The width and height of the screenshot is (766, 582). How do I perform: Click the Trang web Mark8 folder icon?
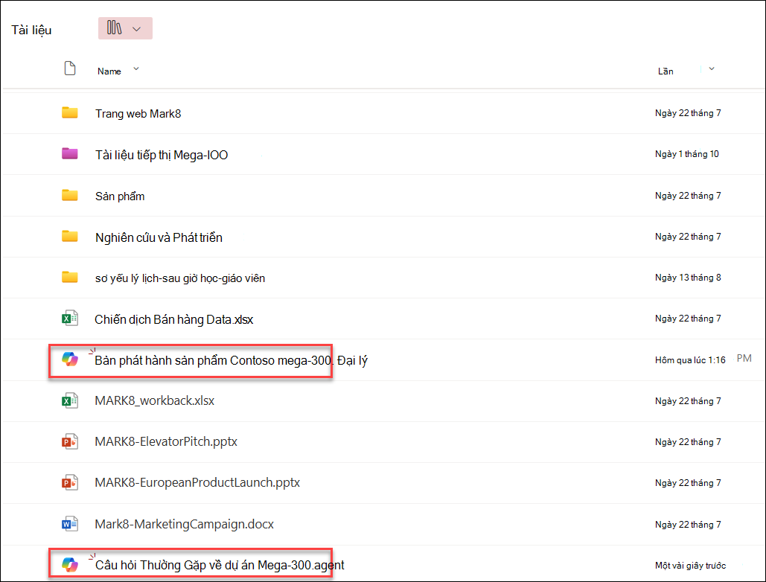coord(70,113)
